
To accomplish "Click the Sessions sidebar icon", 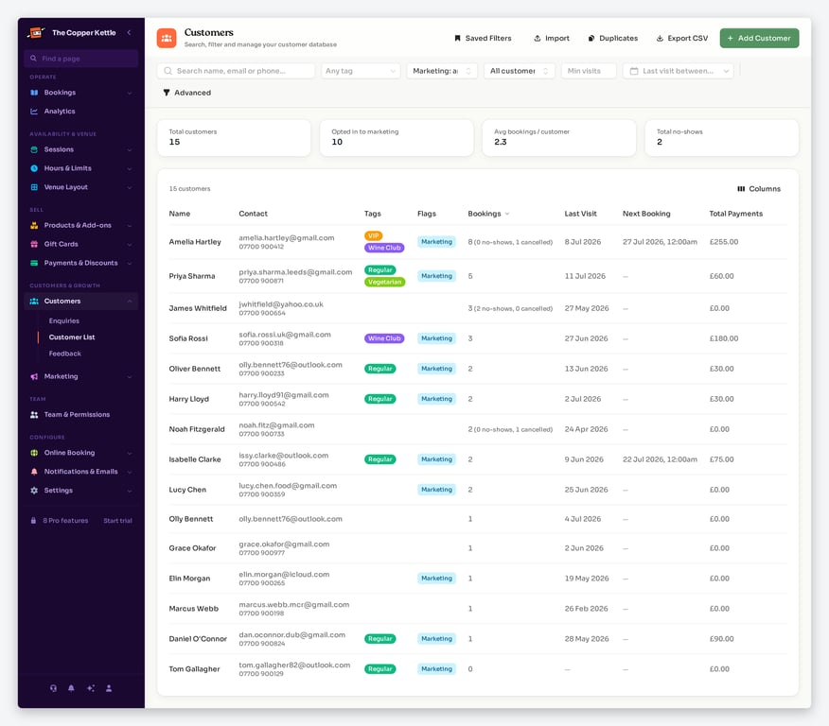I will coord(34,149).
